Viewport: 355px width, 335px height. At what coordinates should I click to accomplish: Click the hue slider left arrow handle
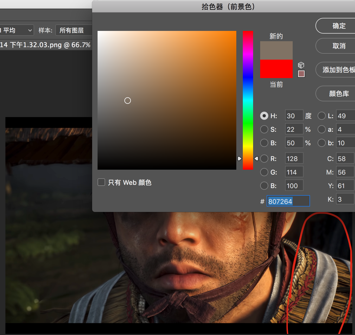click(x=239, y=159)
